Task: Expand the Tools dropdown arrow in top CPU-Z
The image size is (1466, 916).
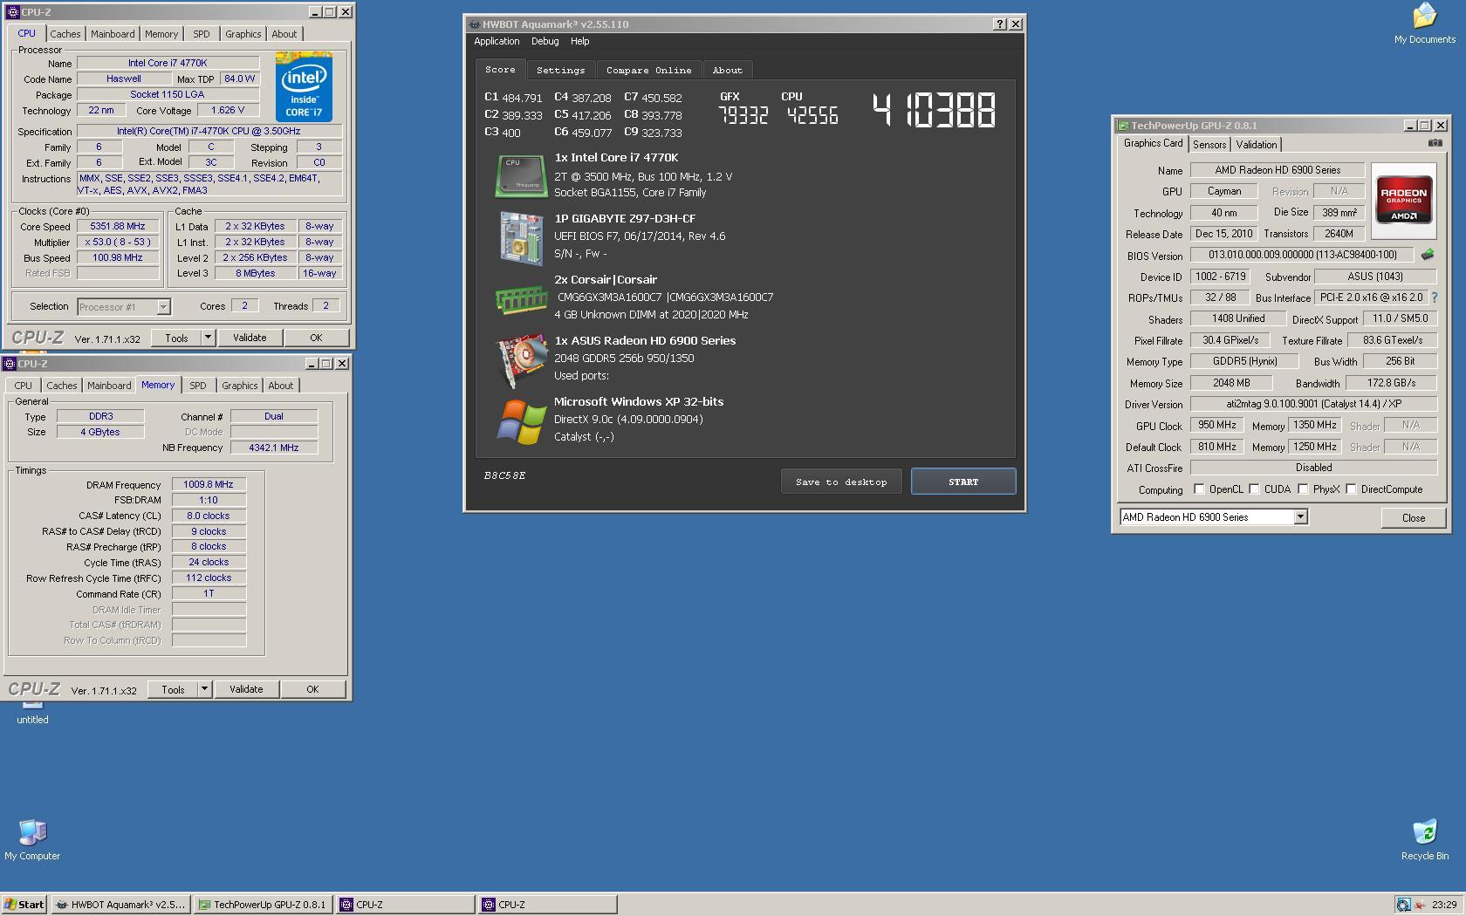Action: point(208,338)
